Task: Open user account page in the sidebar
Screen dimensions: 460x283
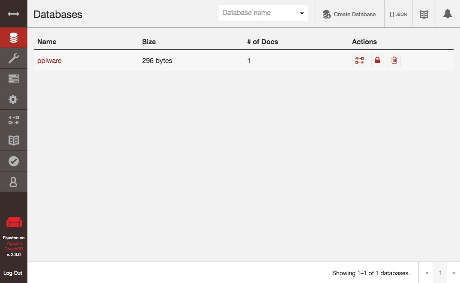Action: pyautogui.click(x=13, y=182)
